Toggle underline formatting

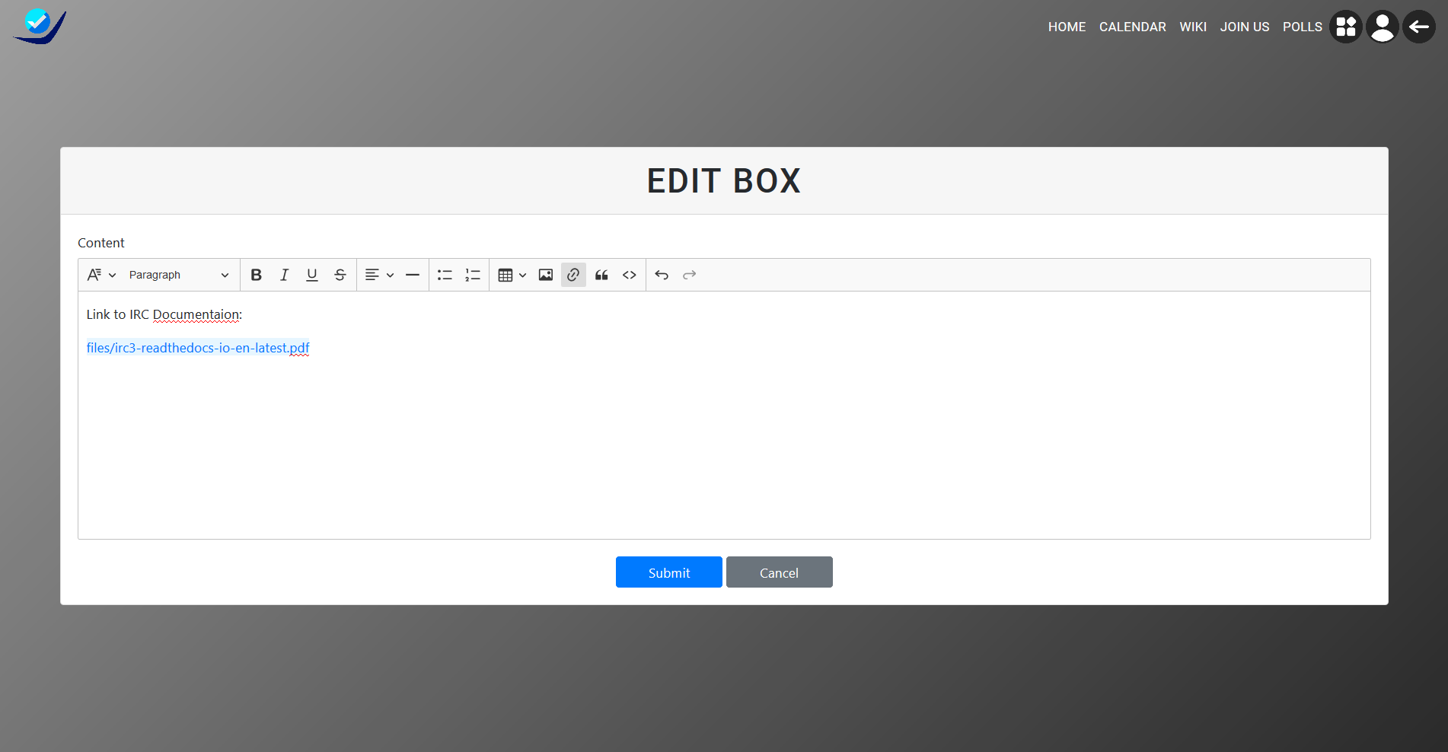(x=312, y=275)
